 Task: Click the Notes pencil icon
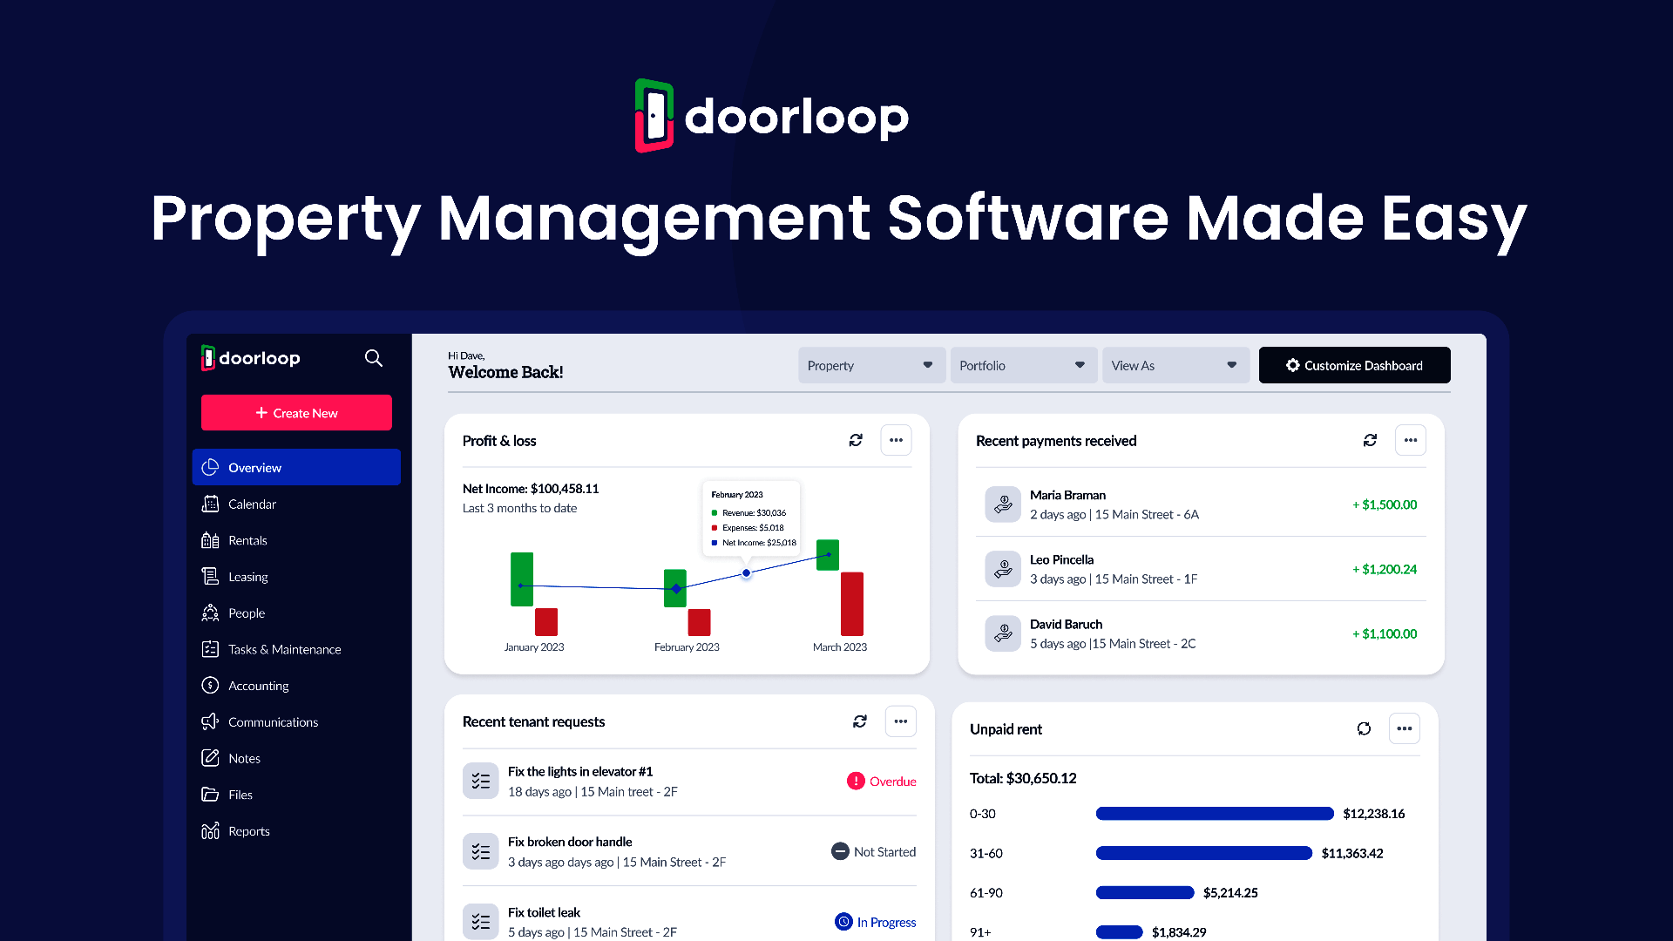pyautogui.click(x=210, y=758)
